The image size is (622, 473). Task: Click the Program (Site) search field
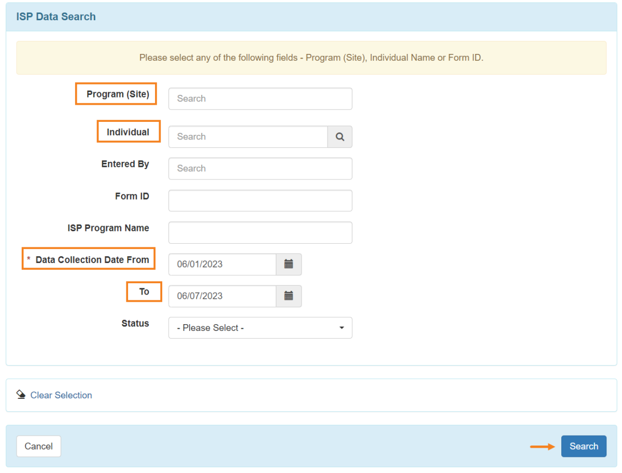point(259,99)
